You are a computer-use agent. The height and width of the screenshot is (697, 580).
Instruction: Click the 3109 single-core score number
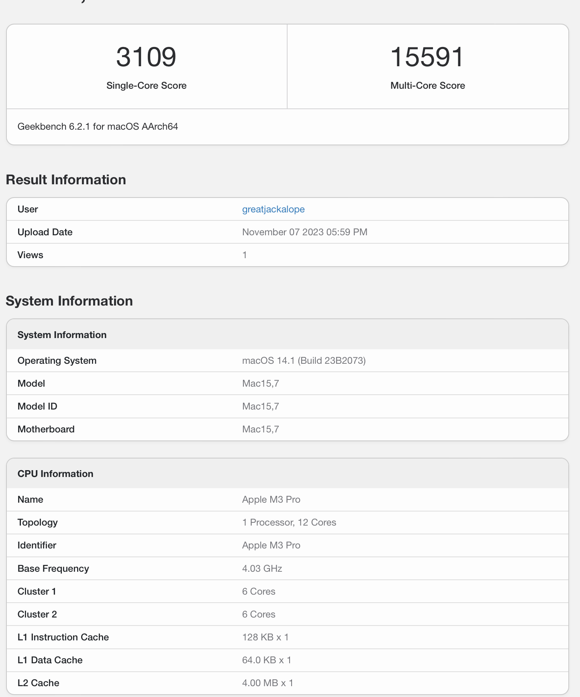coord(146,57)
